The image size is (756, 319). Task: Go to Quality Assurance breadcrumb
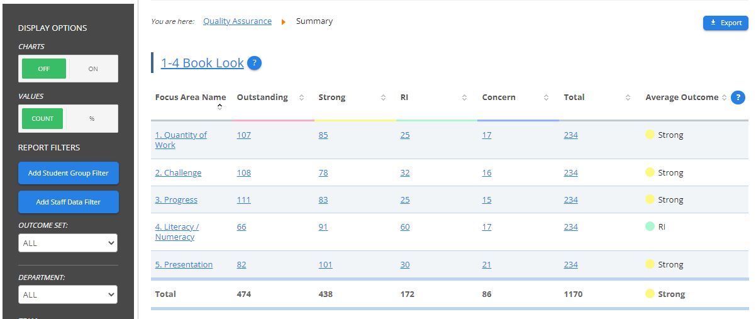click(237, 21)
